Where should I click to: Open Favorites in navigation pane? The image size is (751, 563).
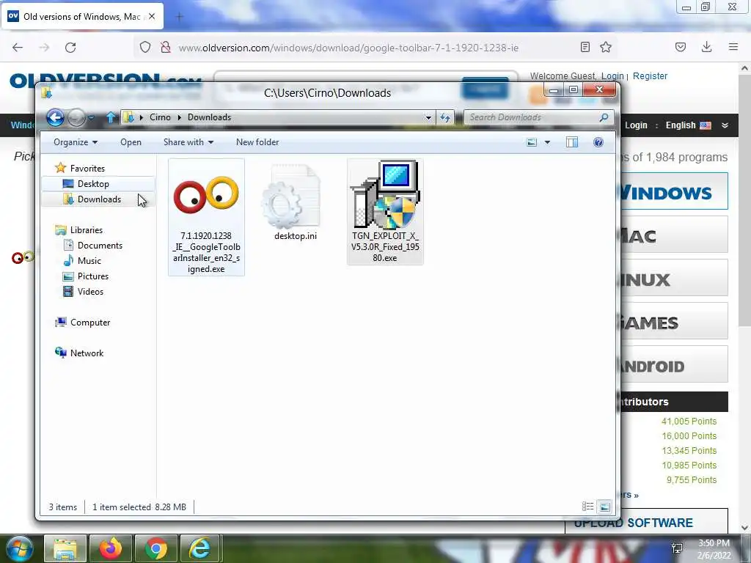(x=87, y=168)
